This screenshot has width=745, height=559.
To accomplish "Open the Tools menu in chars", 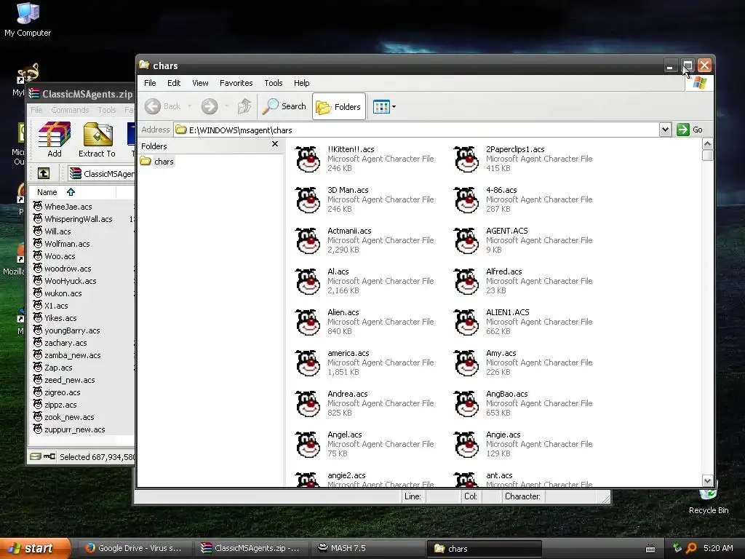I will click(274, 83).
